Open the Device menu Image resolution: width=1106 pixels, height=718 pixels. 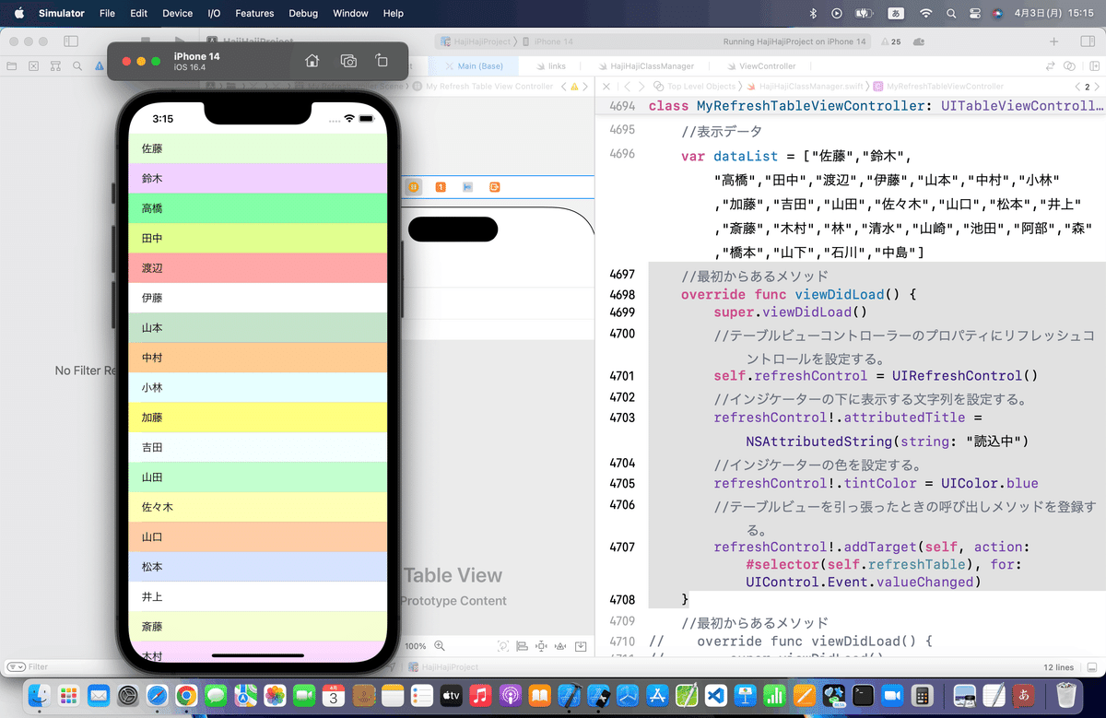click(177, 14)
